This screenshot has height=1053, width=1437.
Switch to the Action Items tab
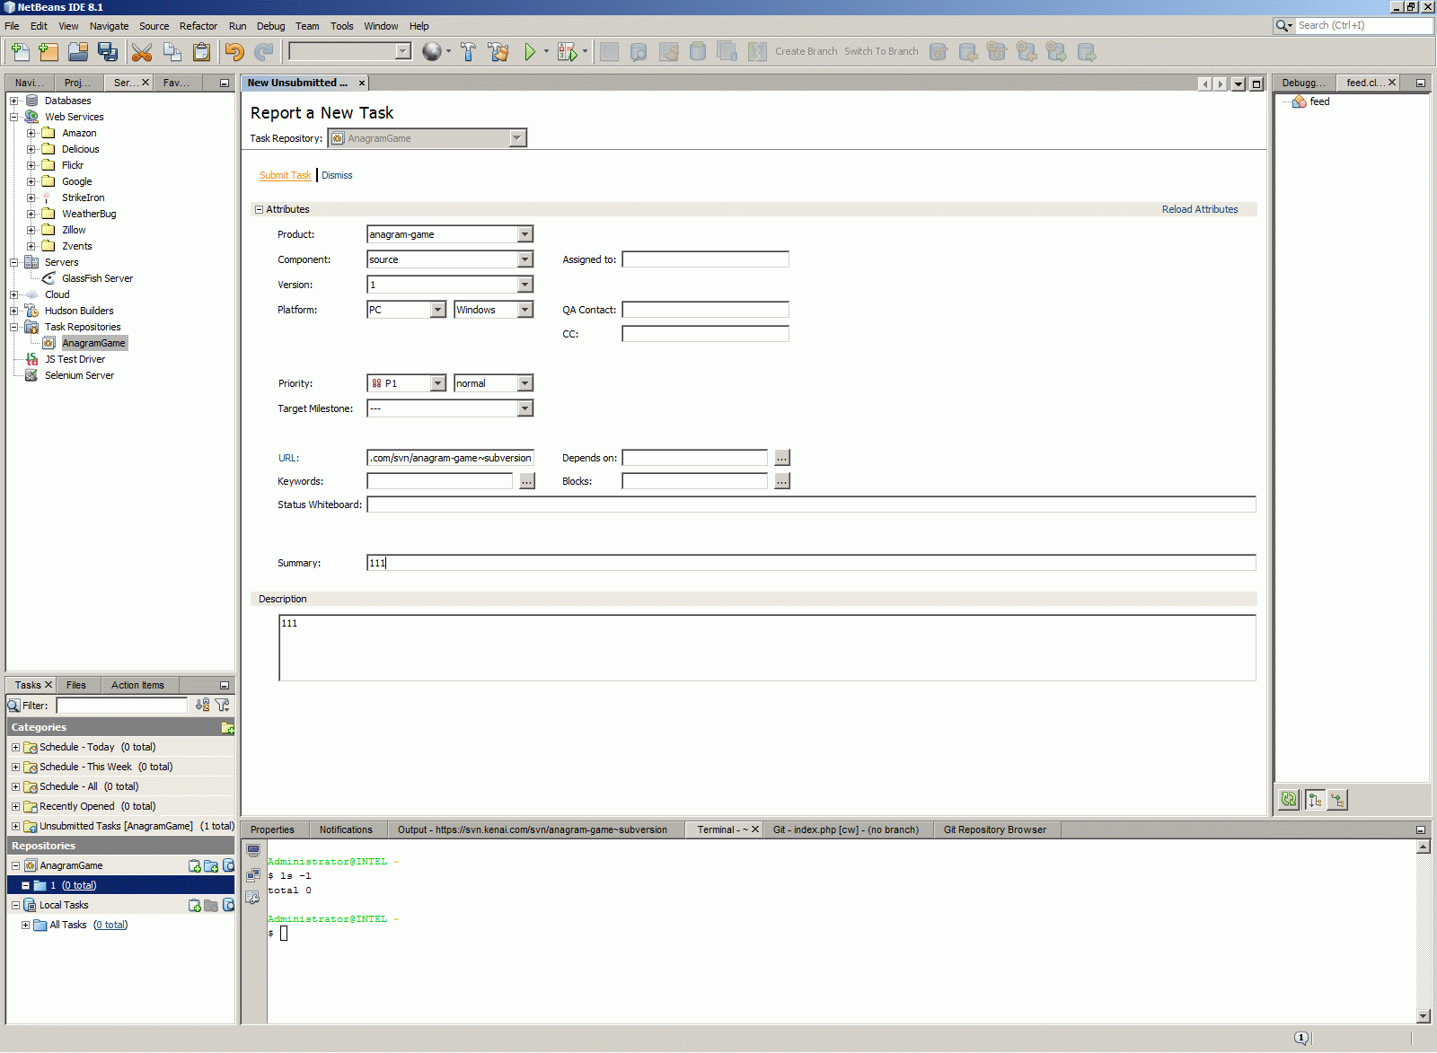pyautogui.click(x=137, y=686)
